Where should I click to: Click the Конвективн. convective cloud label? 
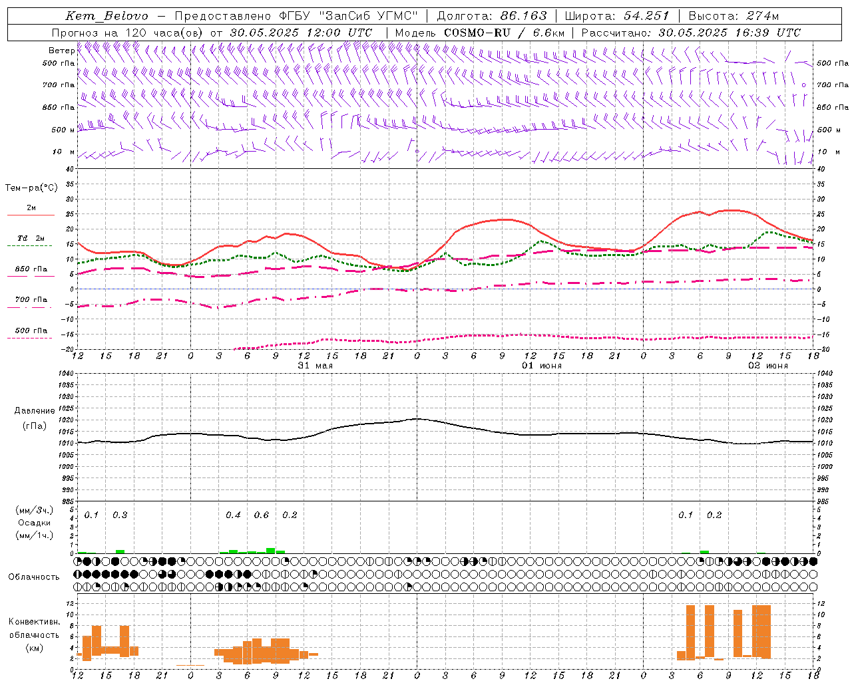click(34, 622)
